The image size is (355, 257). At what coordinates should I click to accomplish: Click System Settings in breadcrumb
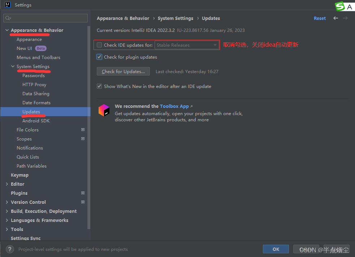point(176,18)
